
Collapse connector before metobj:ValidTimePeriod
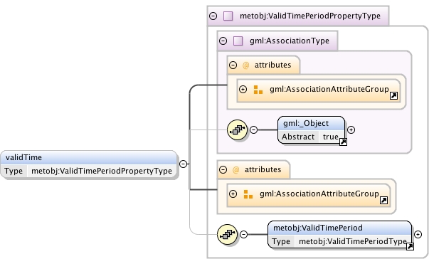pyautogui.click(x=243, y=234)
